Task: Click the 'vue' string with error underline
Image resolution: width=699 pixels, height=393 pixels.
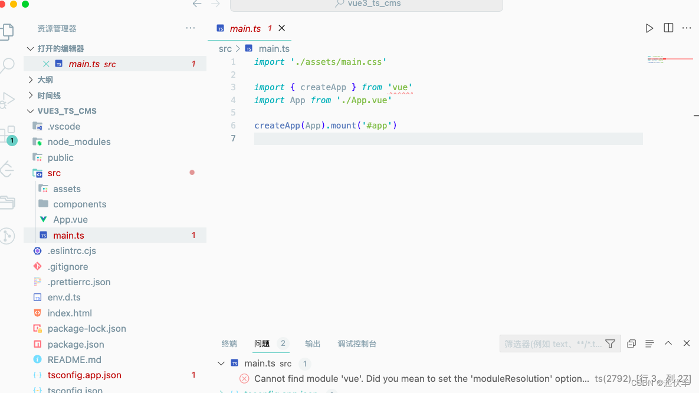Action: (400, 87)
